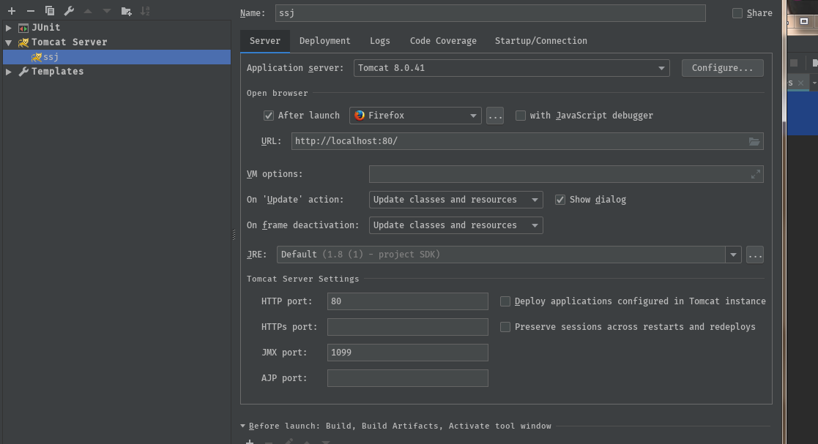Image resolution: width=818 pixels, height=444 pixels.
Task: Remove the selected configuration with minus icon
Action: pos(31,11)
